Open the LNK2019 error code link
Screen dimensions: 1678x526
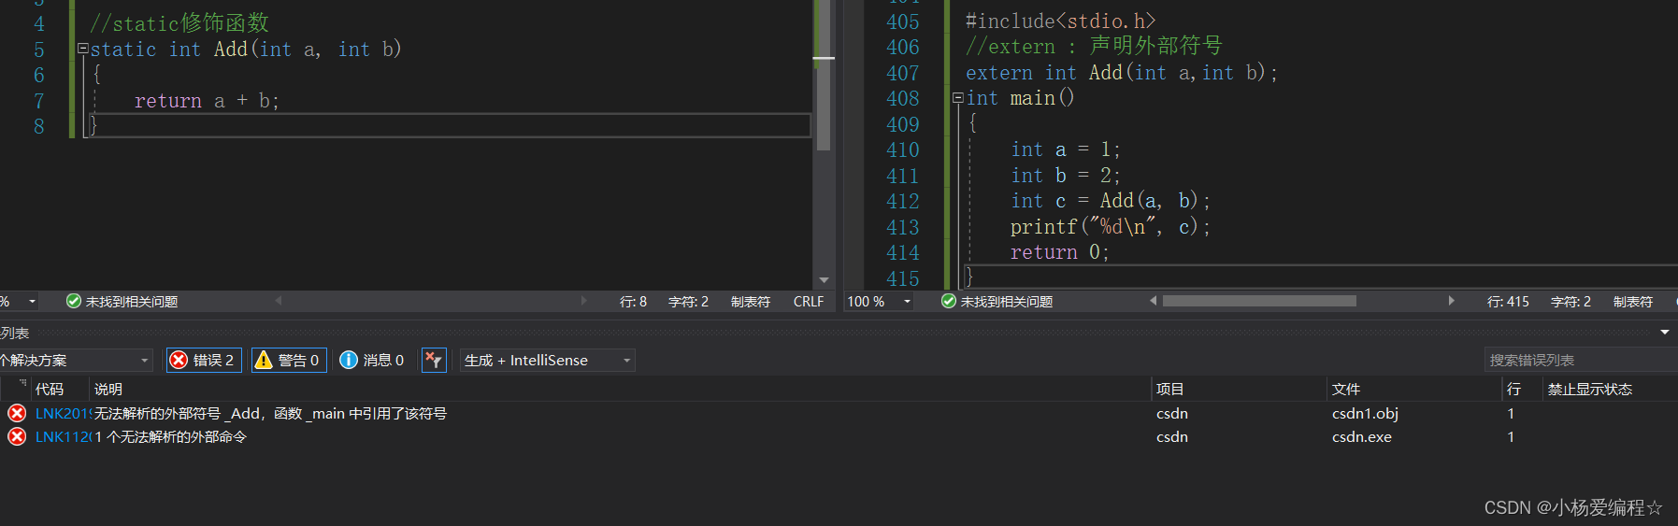[x=63, y=413]
